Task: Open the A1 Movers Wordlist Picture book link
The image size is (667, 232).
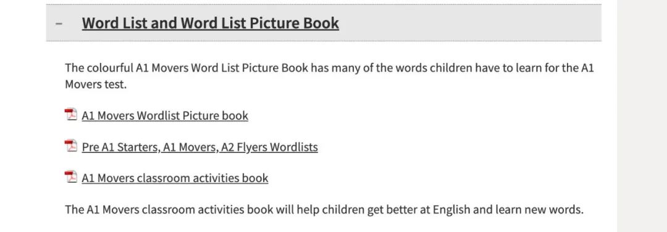Action: [x=165, y=115]
